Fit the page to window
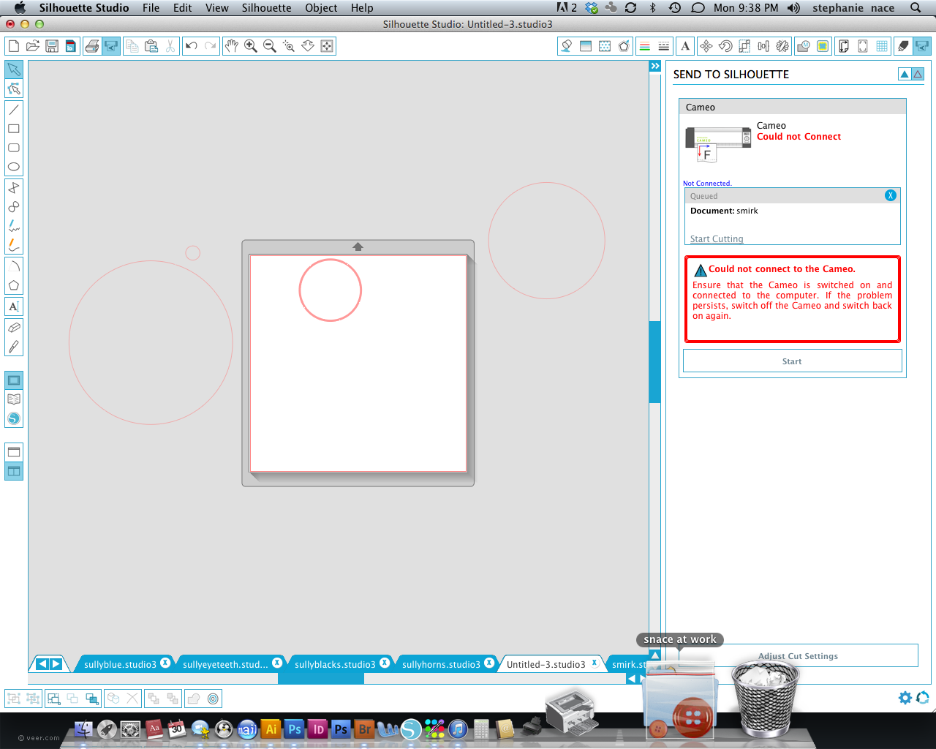The height and width of the screenshot is (749, 936). (327, 46)
